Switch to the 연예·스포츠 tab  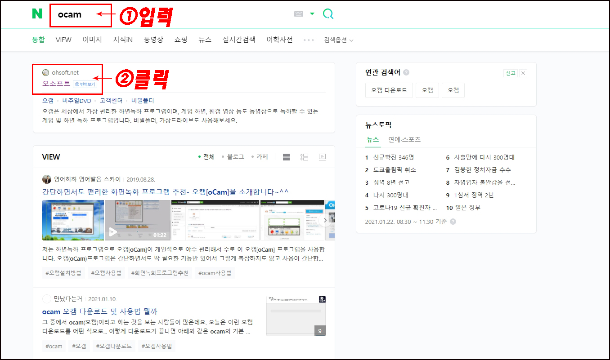(x=404, y=140)
